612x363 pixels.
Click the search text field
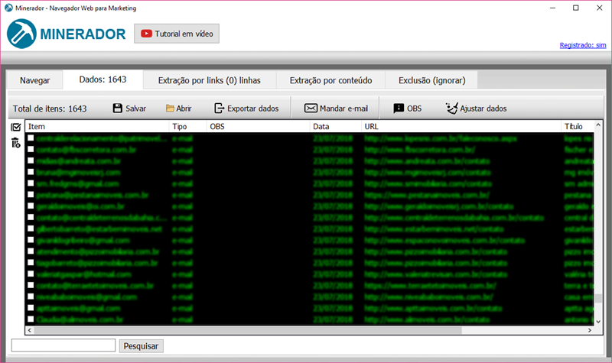pyautogui.click(x=63, y=345)
